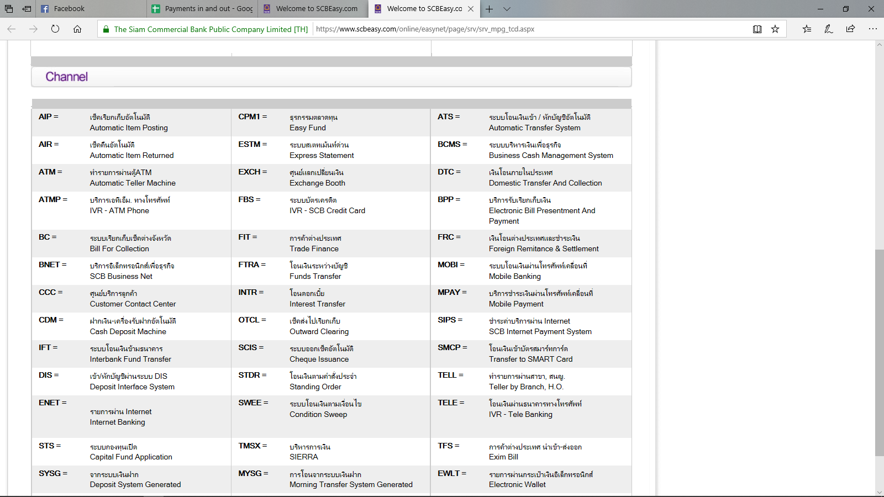This screenshot has width=884, height=497.
Task: Open tabs you've set aside icon
Action: point(9,9)
